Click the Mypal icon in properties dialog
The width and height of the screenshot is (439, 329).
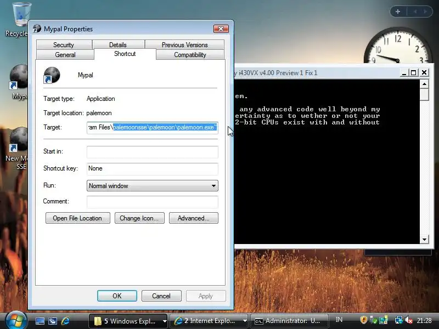click(x=52, y=75)
